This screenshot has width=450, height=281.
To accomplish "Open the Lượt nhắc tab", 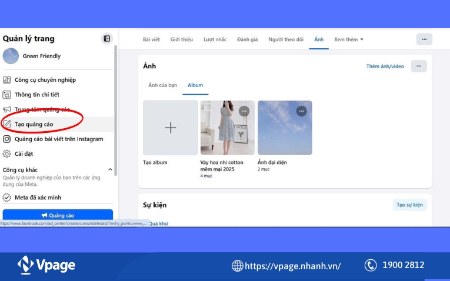I will (215, 39).
